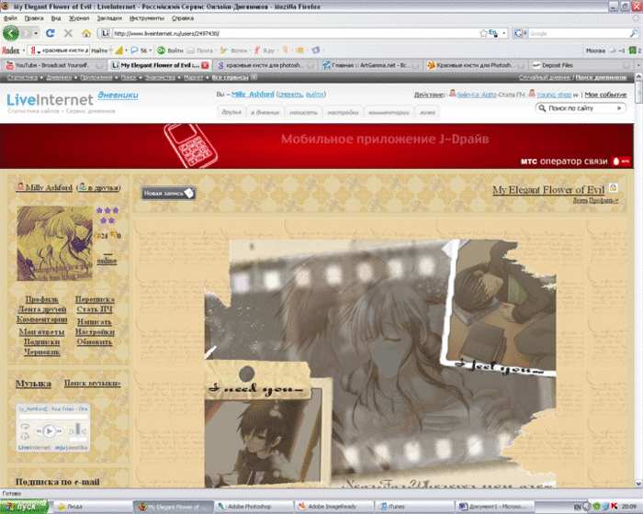This screenshot has width=643, height=514.
Task: Open the address bar history dropdown arrow
Action: 504,33
